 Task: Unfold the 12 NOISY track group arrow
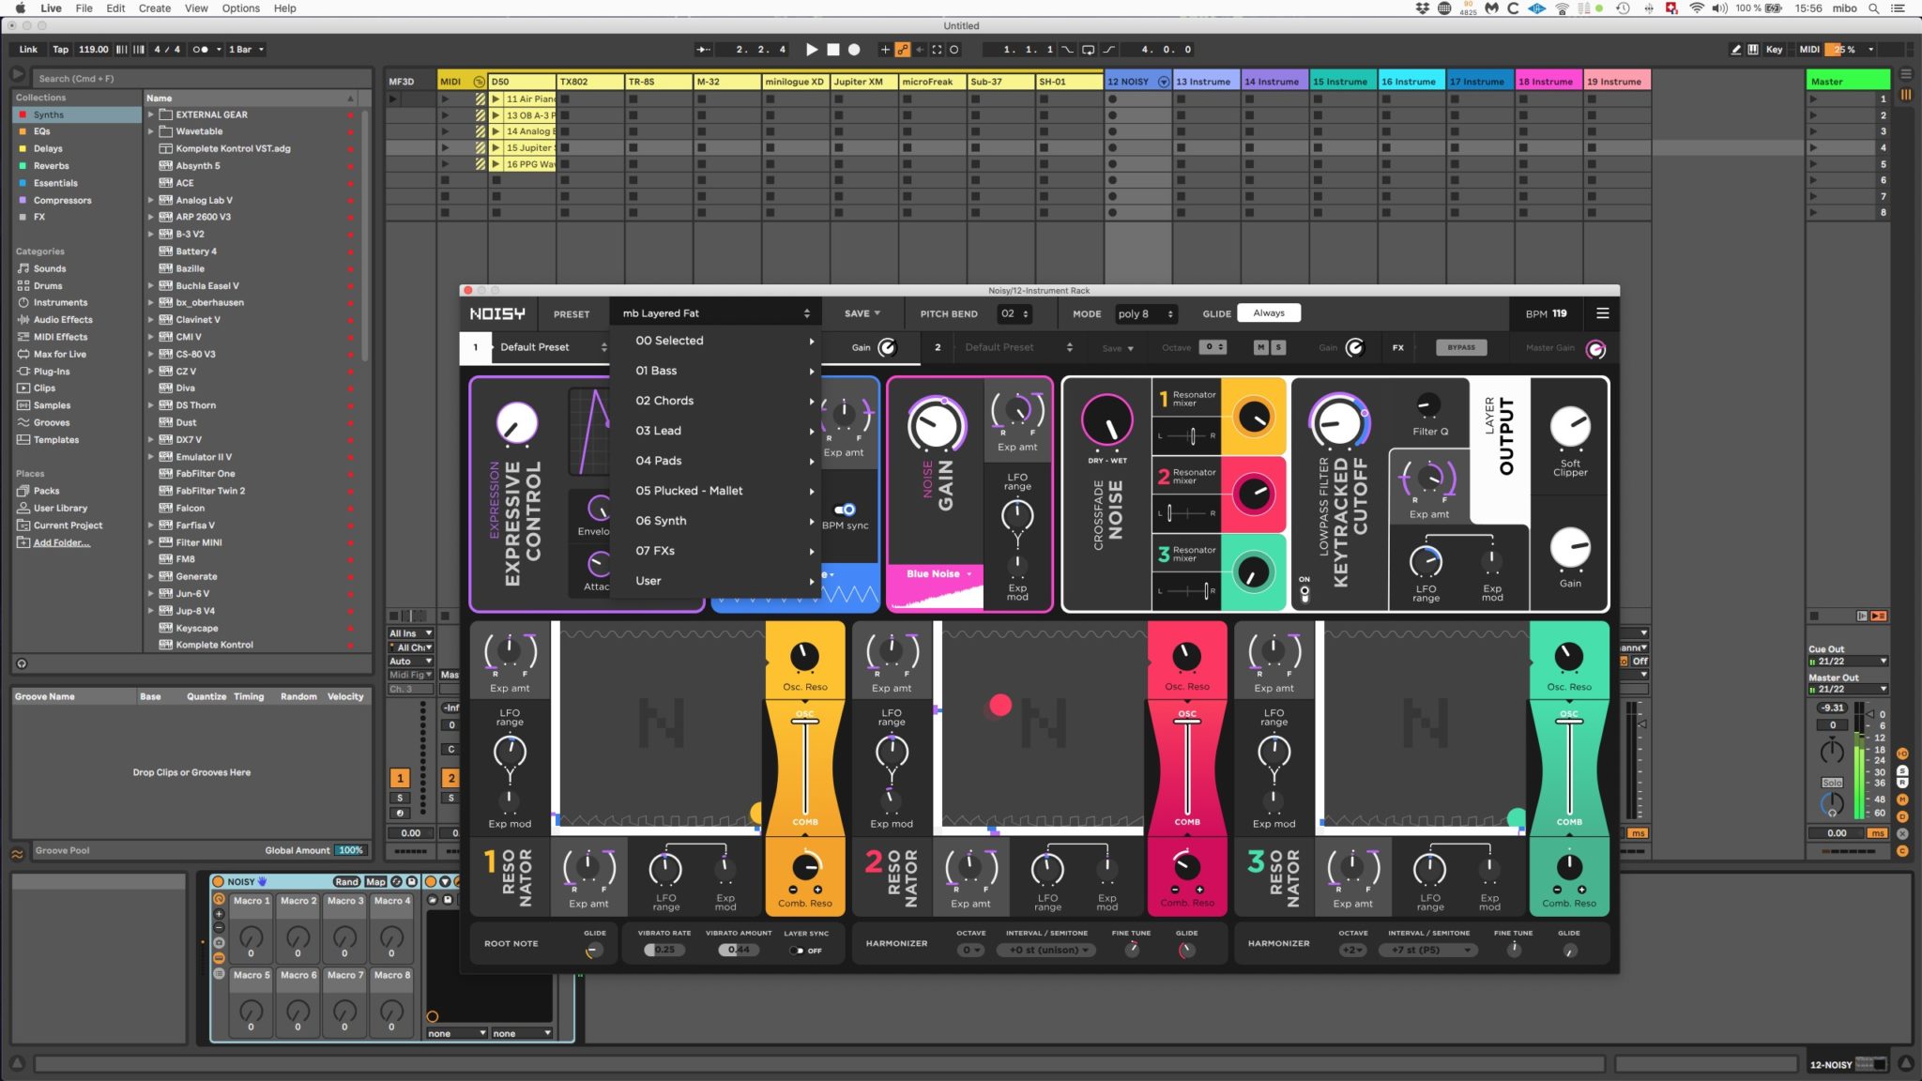point(1164,82)
